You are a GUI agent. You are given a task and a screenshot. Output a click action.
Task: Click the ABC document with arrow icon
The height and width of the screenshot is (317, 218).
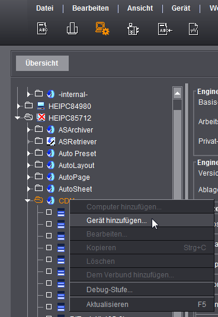tap(165, 29)
